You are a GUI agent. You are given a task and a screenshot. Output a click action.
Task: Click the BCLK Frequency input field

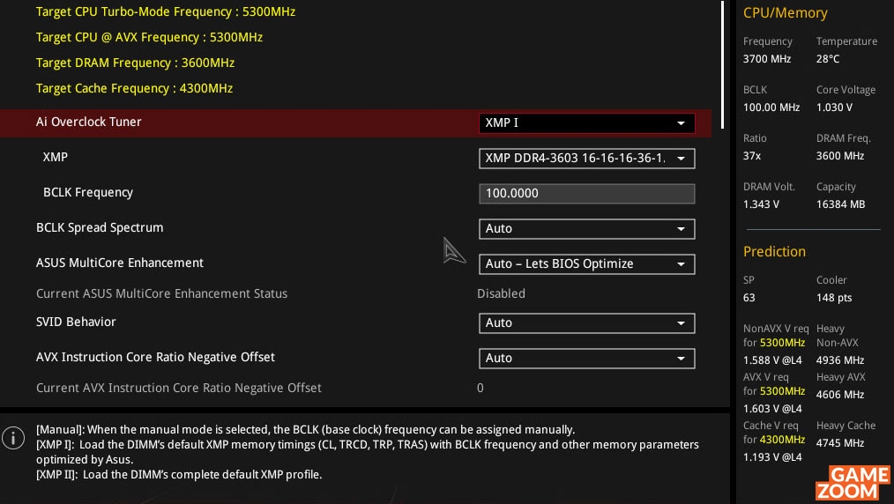point(586,194)
